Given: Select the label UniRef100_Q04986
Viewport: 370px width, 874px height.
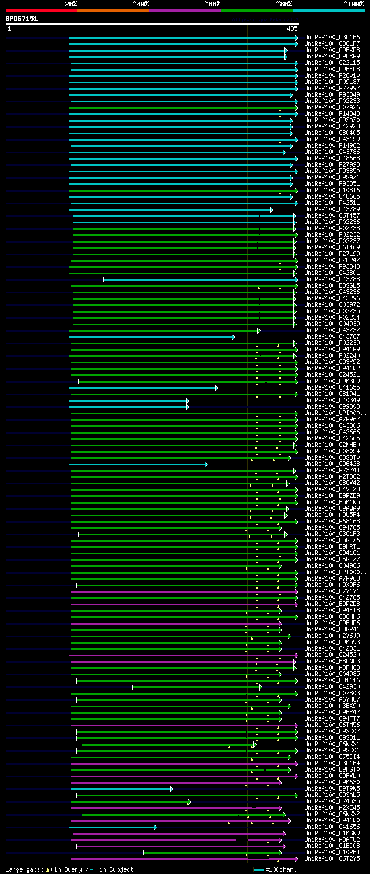Looking at the screenshot, I should (x=332, y=566).
